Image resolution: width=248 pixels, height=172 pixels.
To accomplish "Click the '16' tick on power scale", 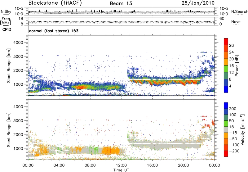I will 231,66.
